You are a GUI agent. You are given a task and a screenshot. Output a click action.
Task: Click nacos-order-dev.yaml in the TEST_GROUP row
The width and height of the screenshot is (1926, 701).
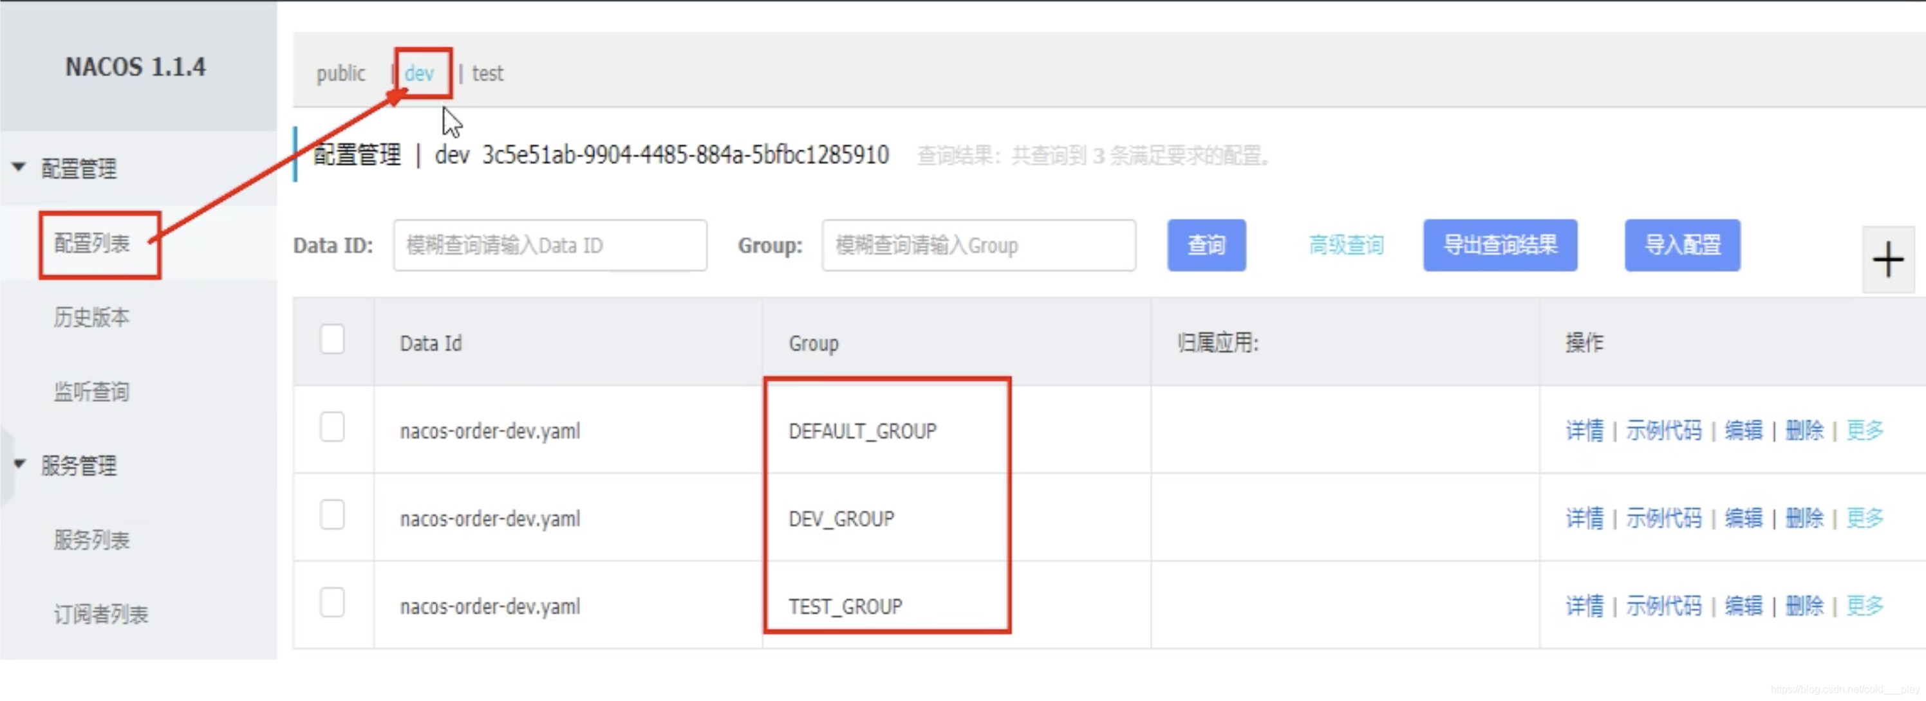[x=490, y=606]
